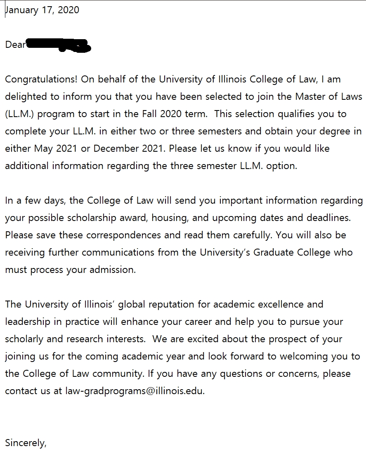
Task: Click the blacked-out recipient name
Action: coord(59,45)
